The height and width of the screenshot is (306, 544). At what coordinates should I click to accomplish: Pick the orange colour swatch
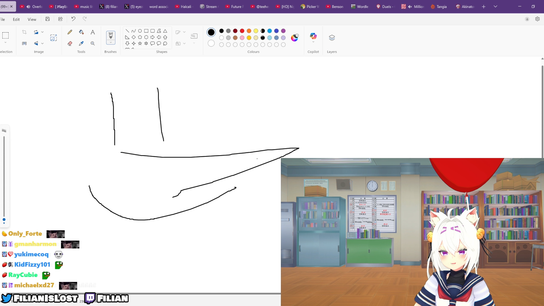click(249, 31)
